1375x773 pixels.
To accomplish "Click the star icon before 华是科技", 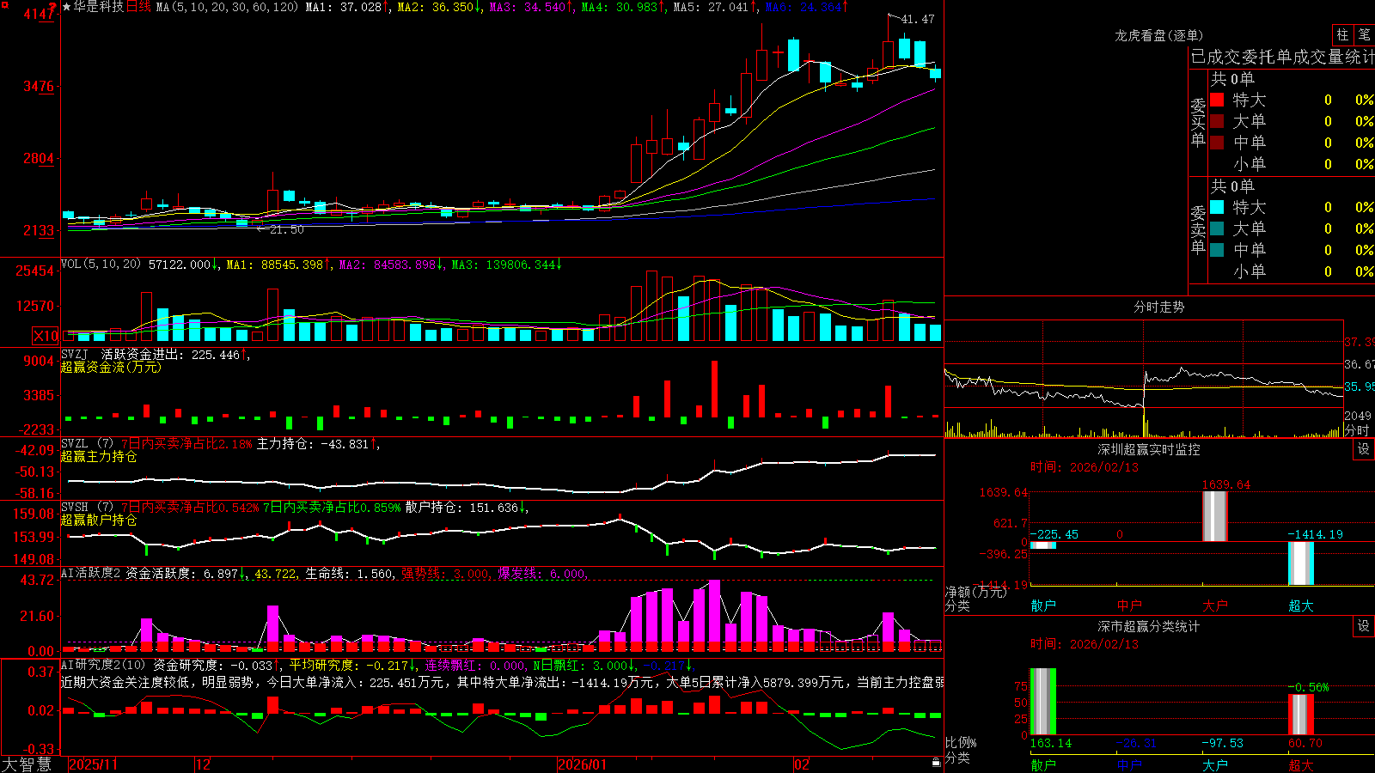I will tap(67, 7).
